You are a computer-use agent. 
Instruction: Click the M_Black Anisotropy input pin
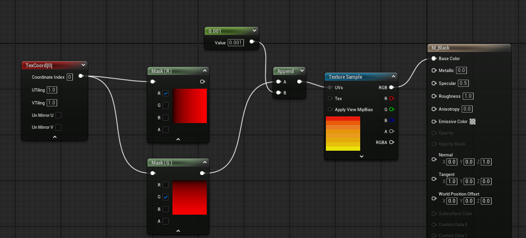434,109
